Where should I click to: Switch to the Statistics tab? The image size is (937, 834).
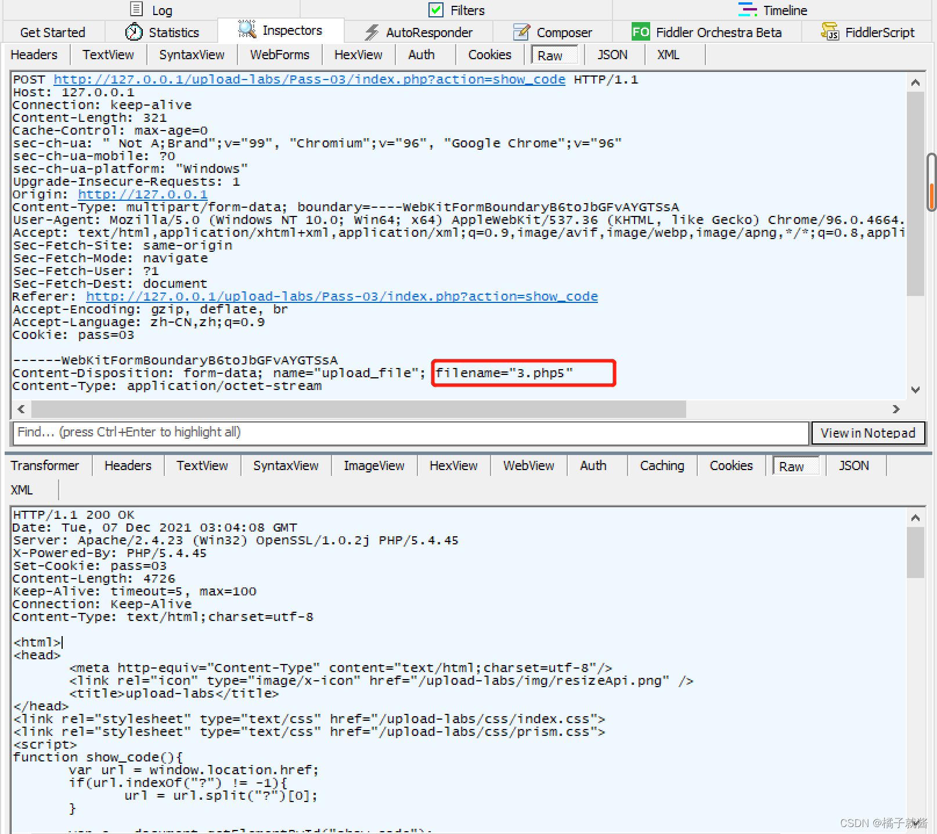(x=163, y=33)
